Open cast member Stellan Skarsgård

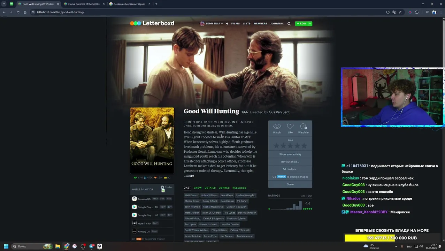click(246, 195)
